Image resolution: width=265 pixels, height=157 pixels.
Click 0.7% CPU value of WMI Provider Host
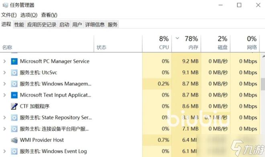tap(163, 140)
